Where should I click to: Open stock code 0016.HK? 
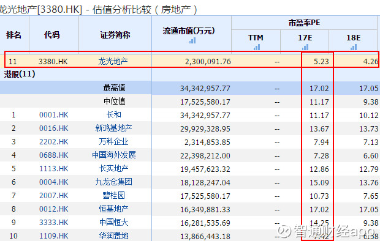(54, 128)
